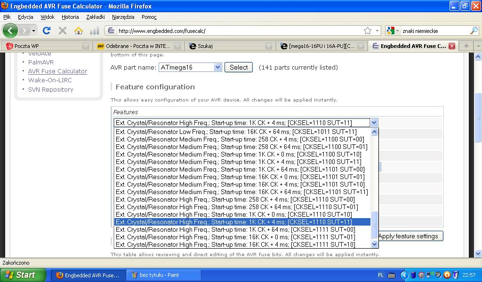Open the Zakładki menu
Screen dimensions: 482x282
click(95, 17)
